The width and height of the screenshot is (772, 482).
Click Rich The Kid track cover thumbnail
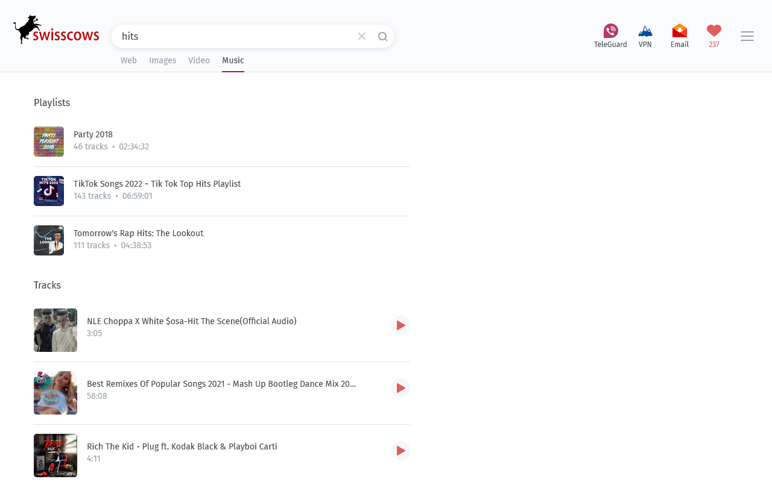pos(55,455)
